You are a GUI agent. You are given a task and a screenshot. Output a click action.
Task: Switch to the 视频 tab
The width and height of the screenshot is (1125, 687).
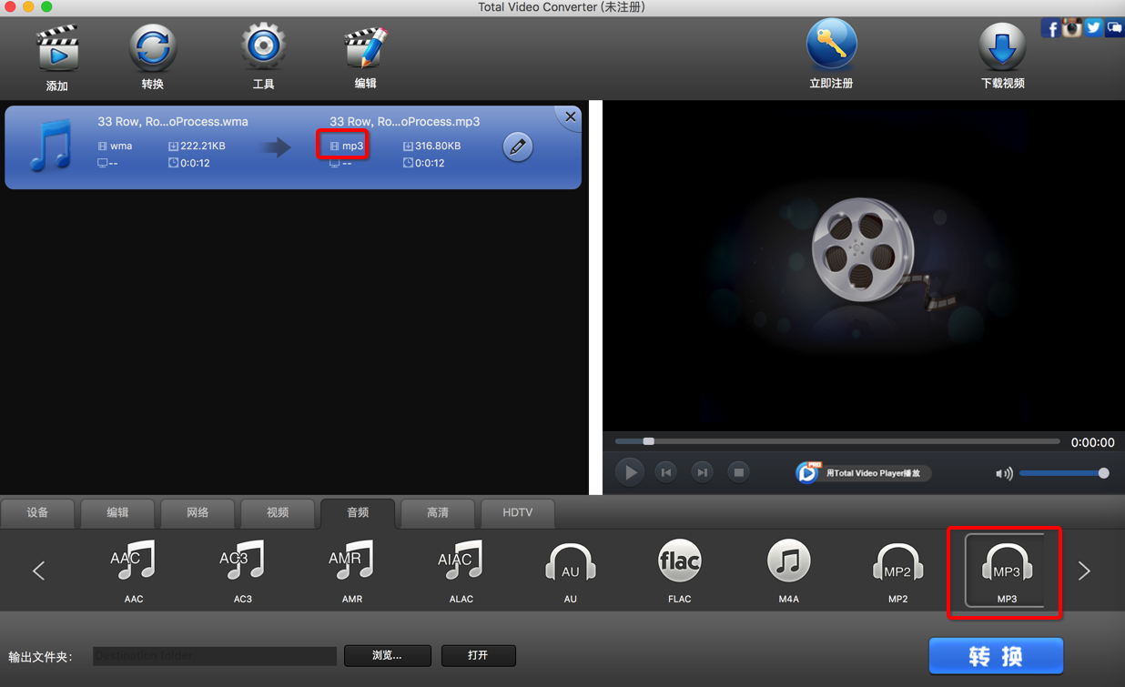278,512
